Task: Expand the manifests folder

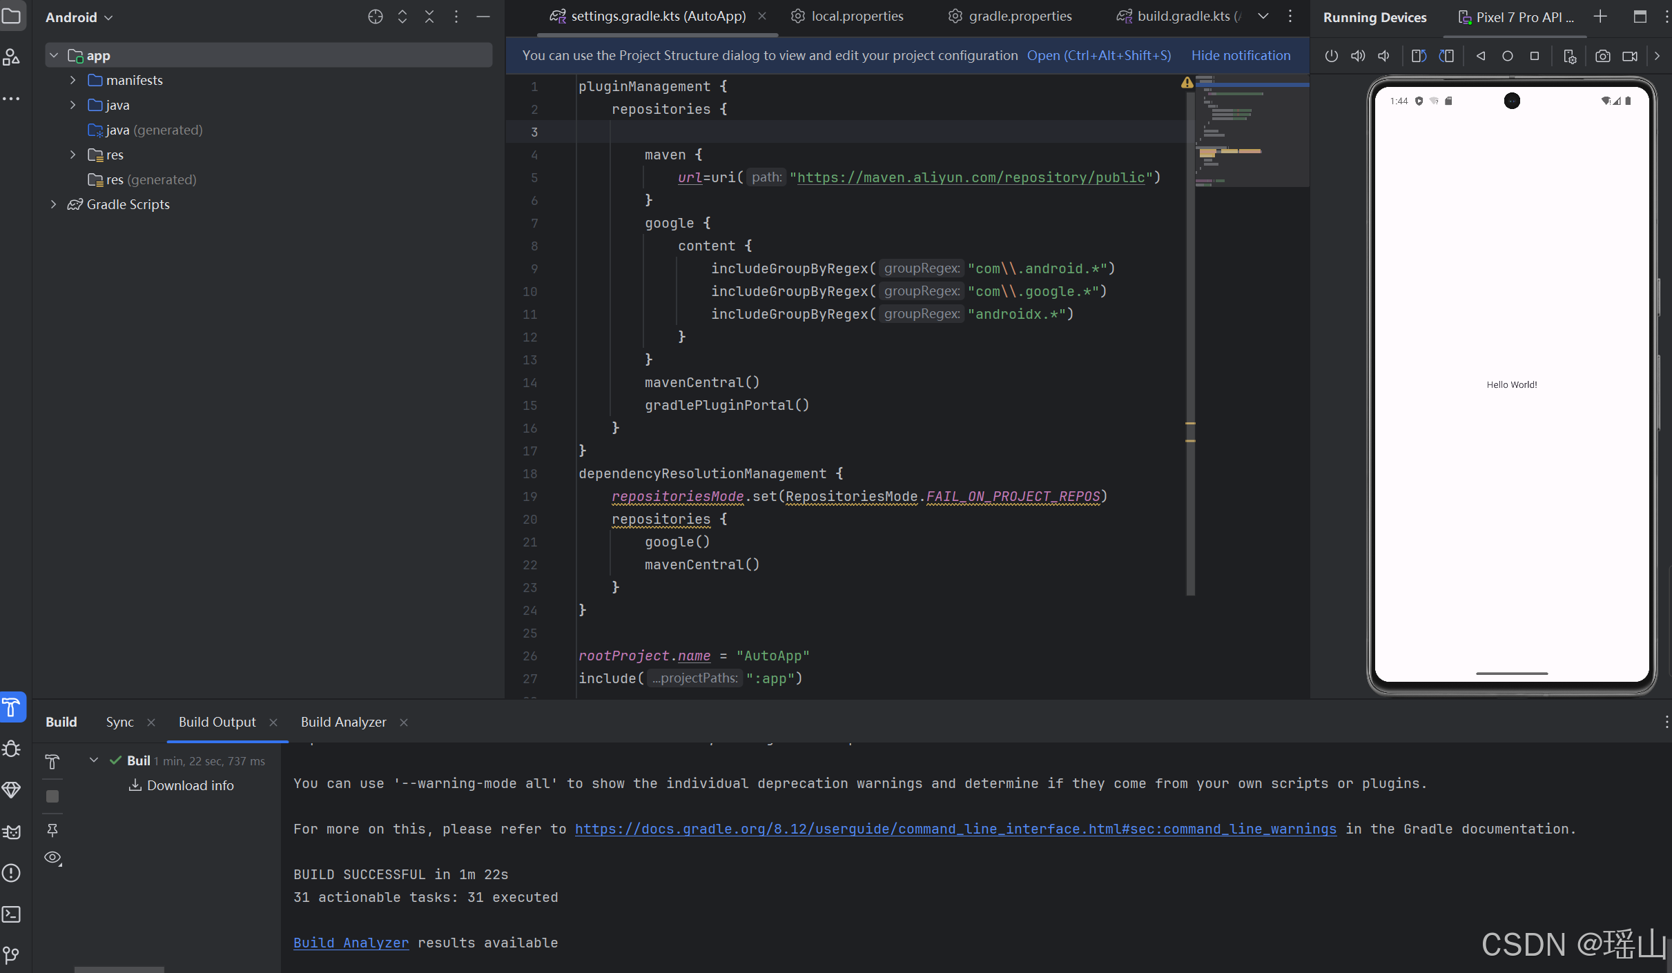Action: 72,80
